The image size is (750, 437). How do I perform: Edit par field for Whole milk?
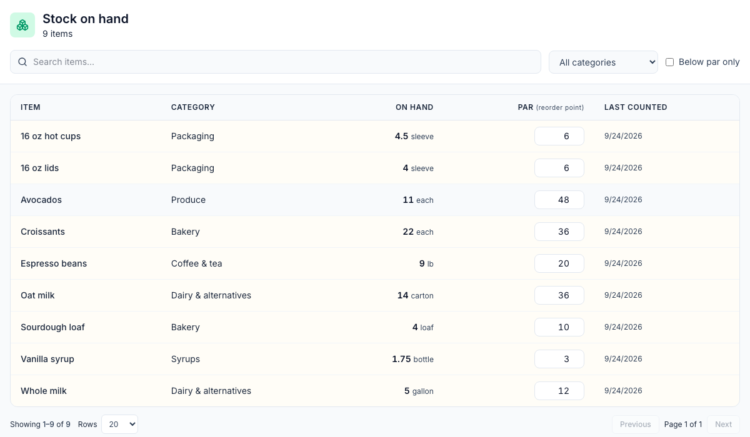click(x=559, y=391)
